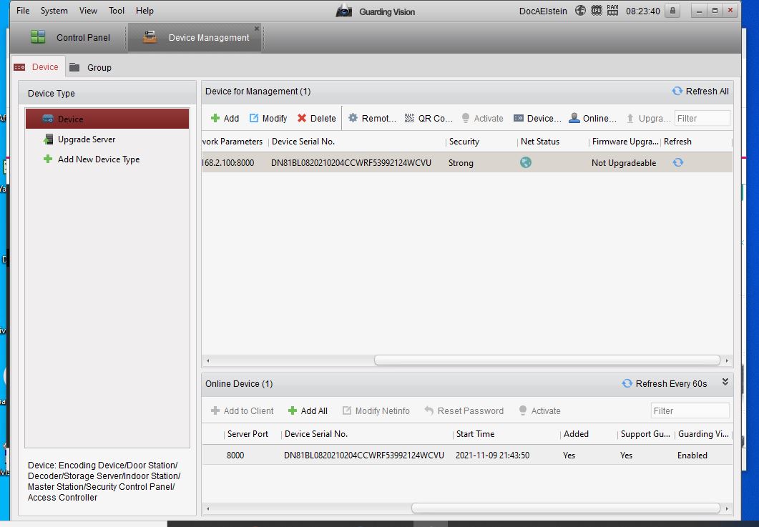Click 'Enabled' in the online device row
The height and width of the screenshot is (527, 759).
(x=692, y=455)
